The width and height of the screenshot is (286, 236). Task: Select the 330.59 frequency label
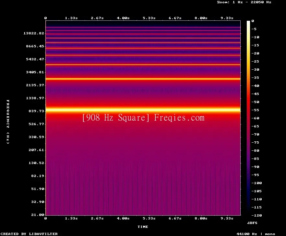click(36, 137)
